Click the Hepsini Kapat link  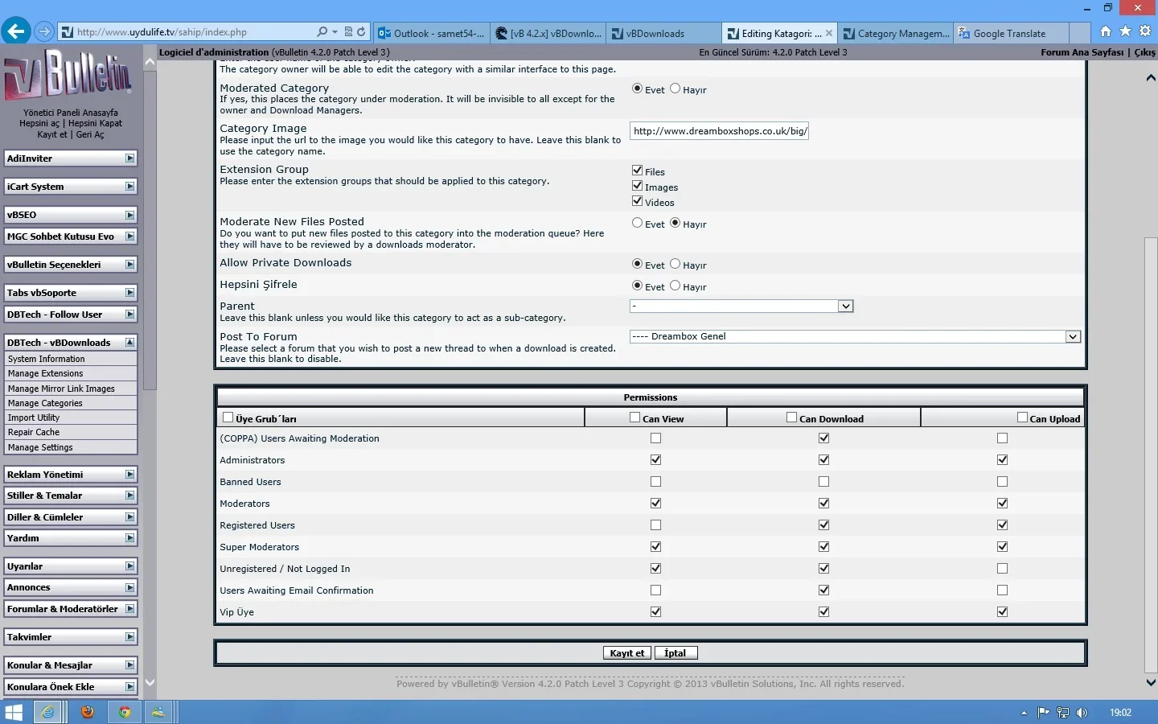coord(95,123)
